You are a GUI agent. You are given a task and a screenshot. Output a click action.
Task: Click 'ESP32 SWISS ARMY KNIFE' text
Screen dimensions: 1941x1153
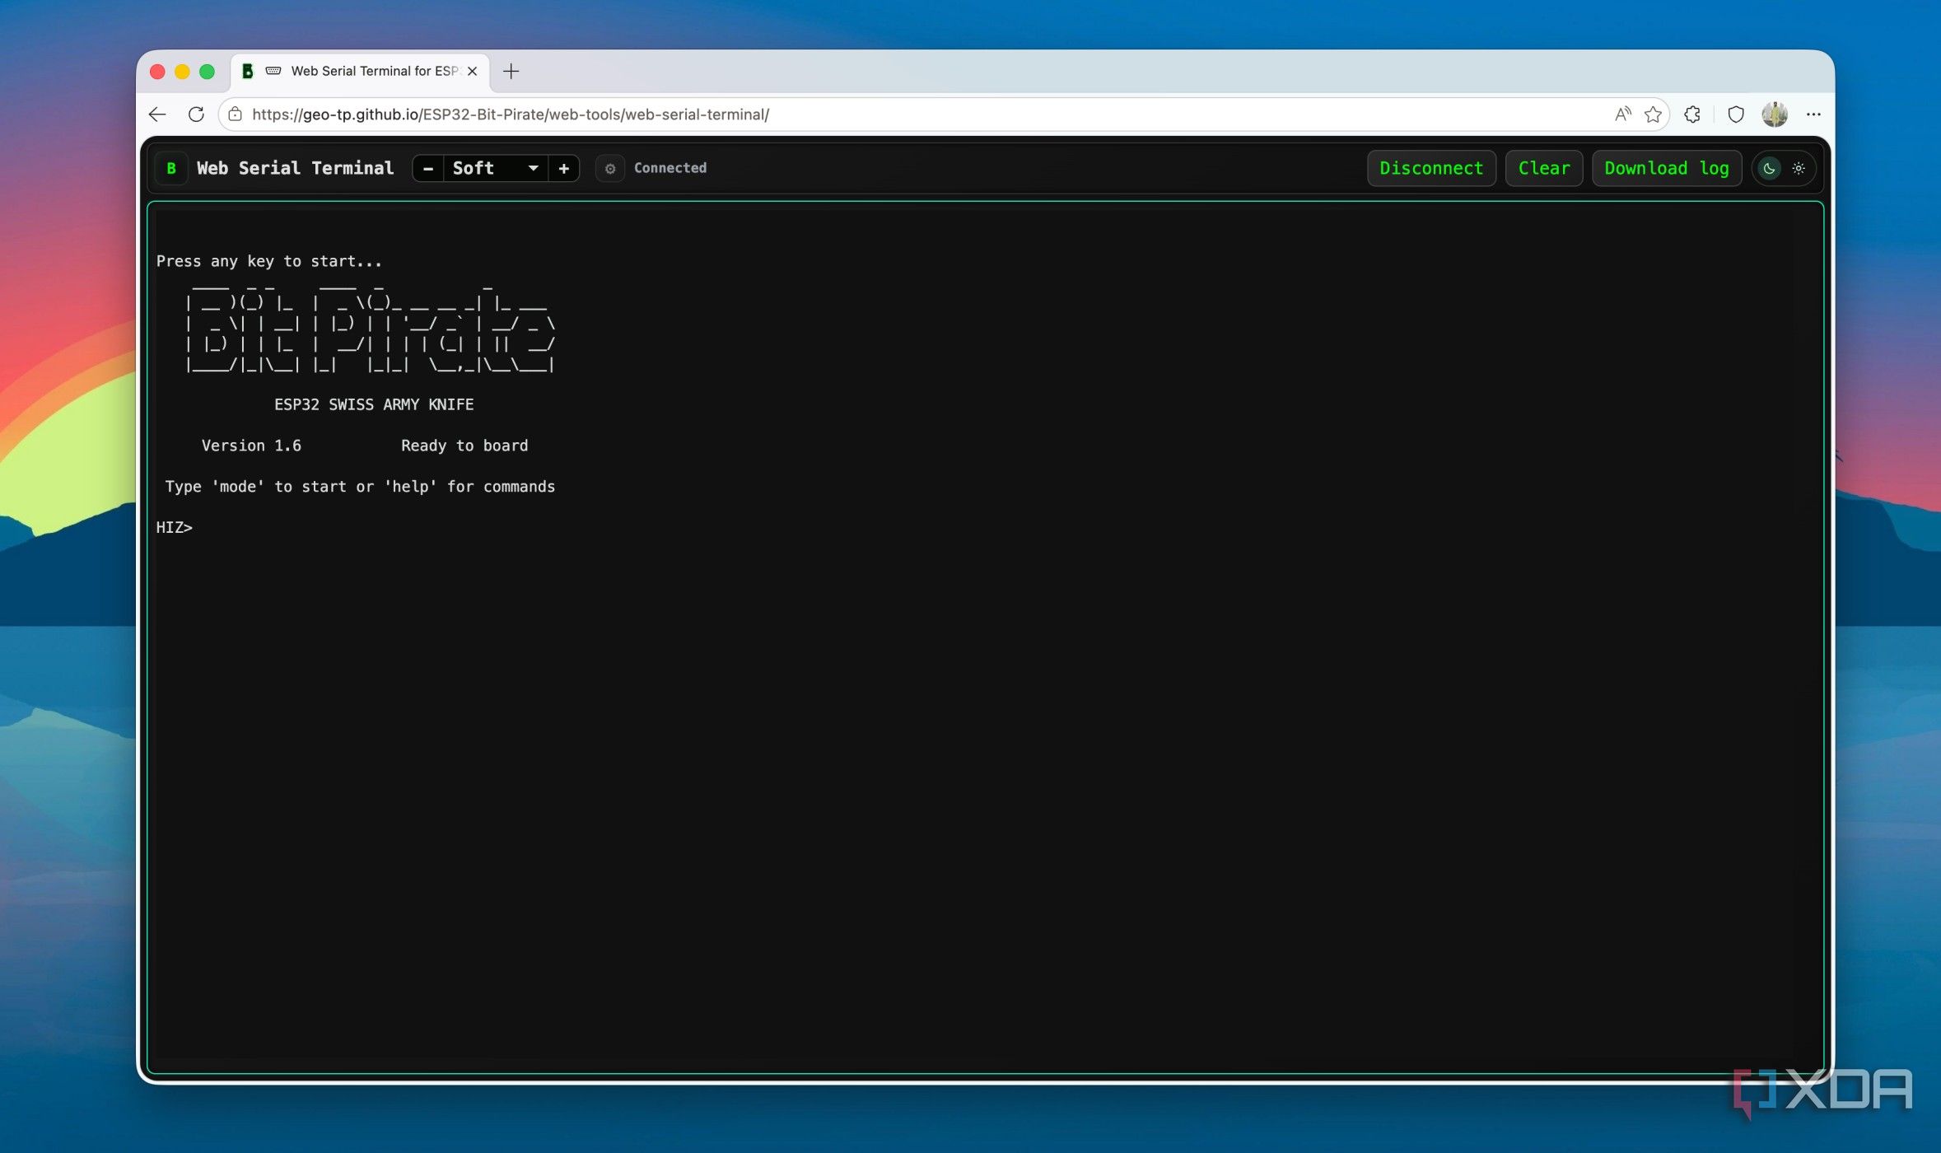click(x=374, y=404)
